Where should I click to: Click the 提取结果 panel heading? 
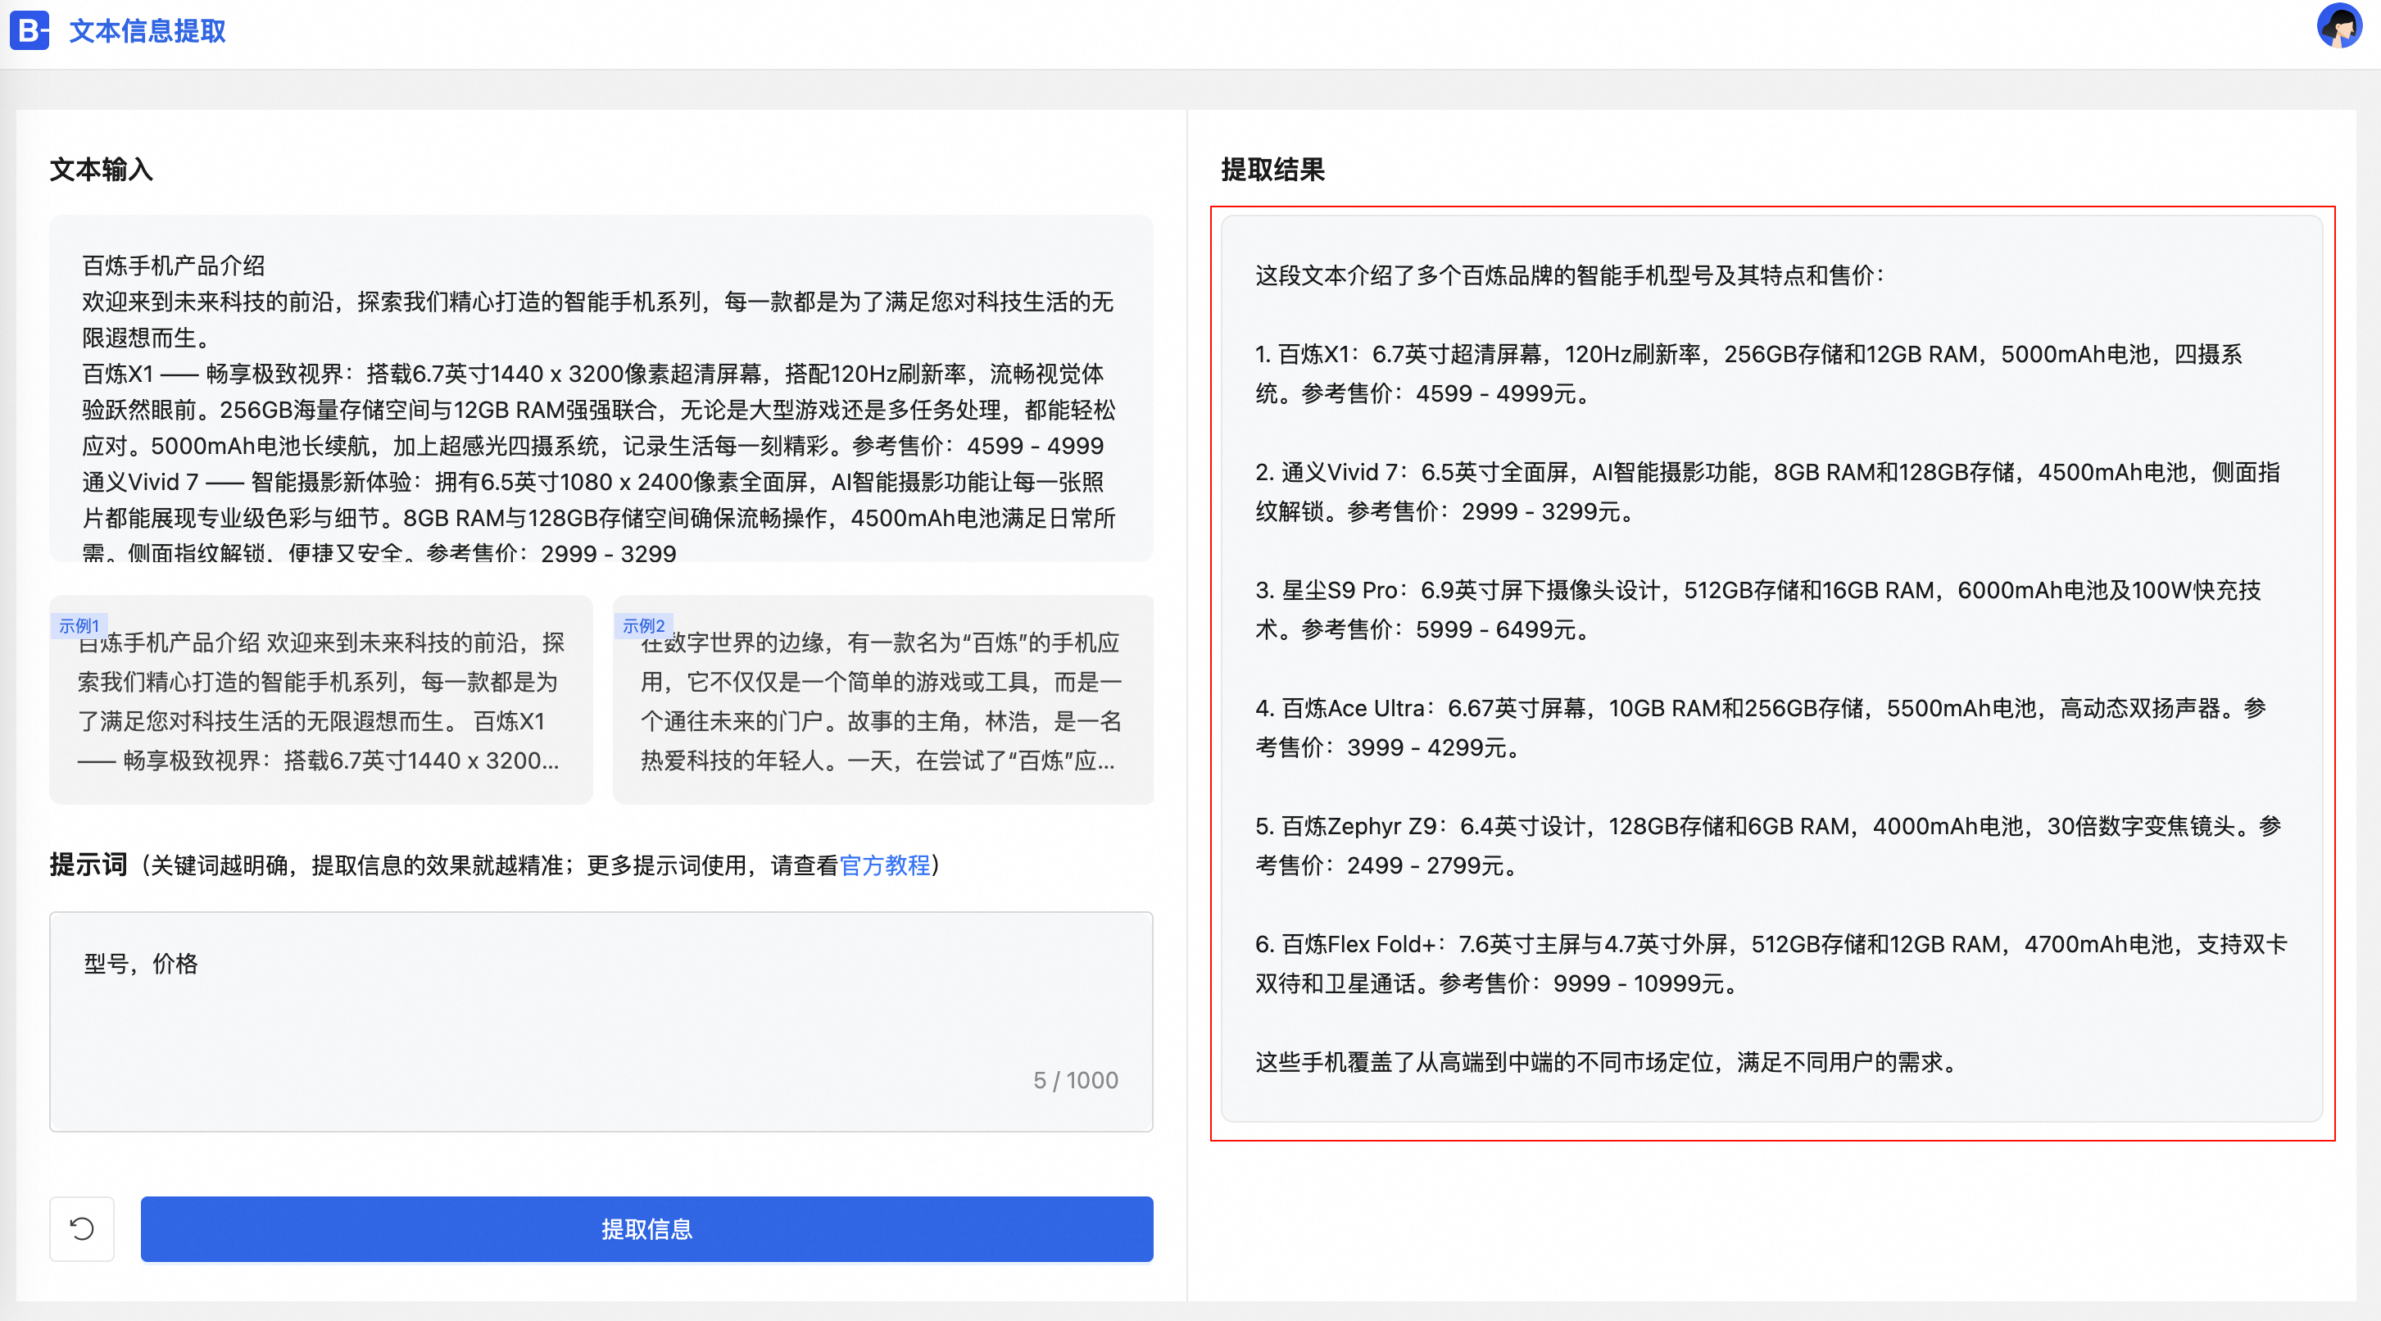point(1272,169)
